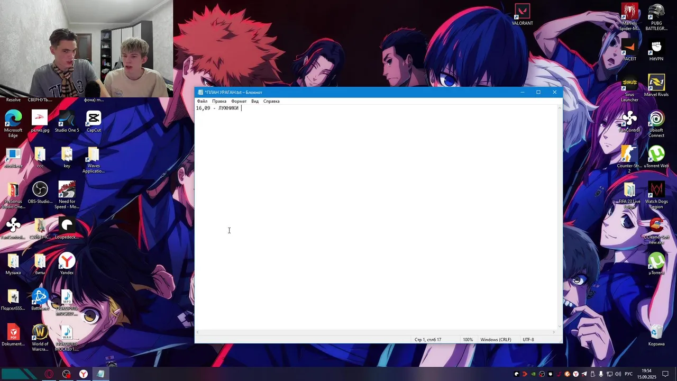Viewport: 677px width, 381px height.
Task: Select the Музыка folder icon
Action: tap(13, 264)
